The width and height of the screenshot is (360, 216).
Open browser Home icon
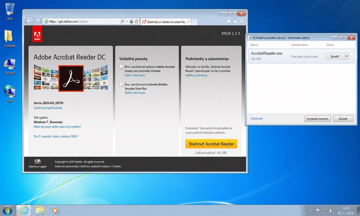(x=229, y=22)
